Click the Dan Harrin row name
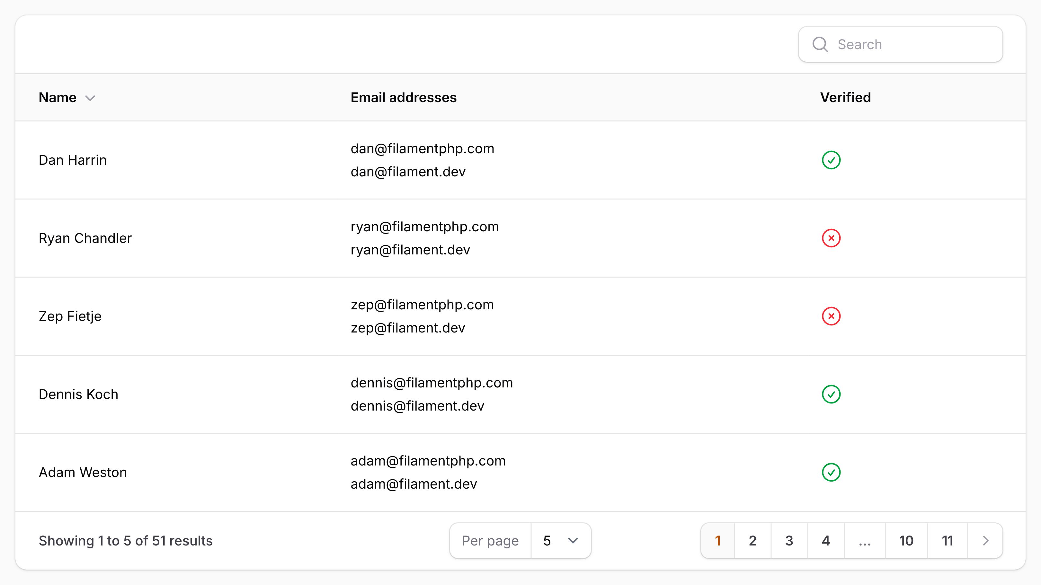This screenshot has height=585, width=1041. point(73,160)
